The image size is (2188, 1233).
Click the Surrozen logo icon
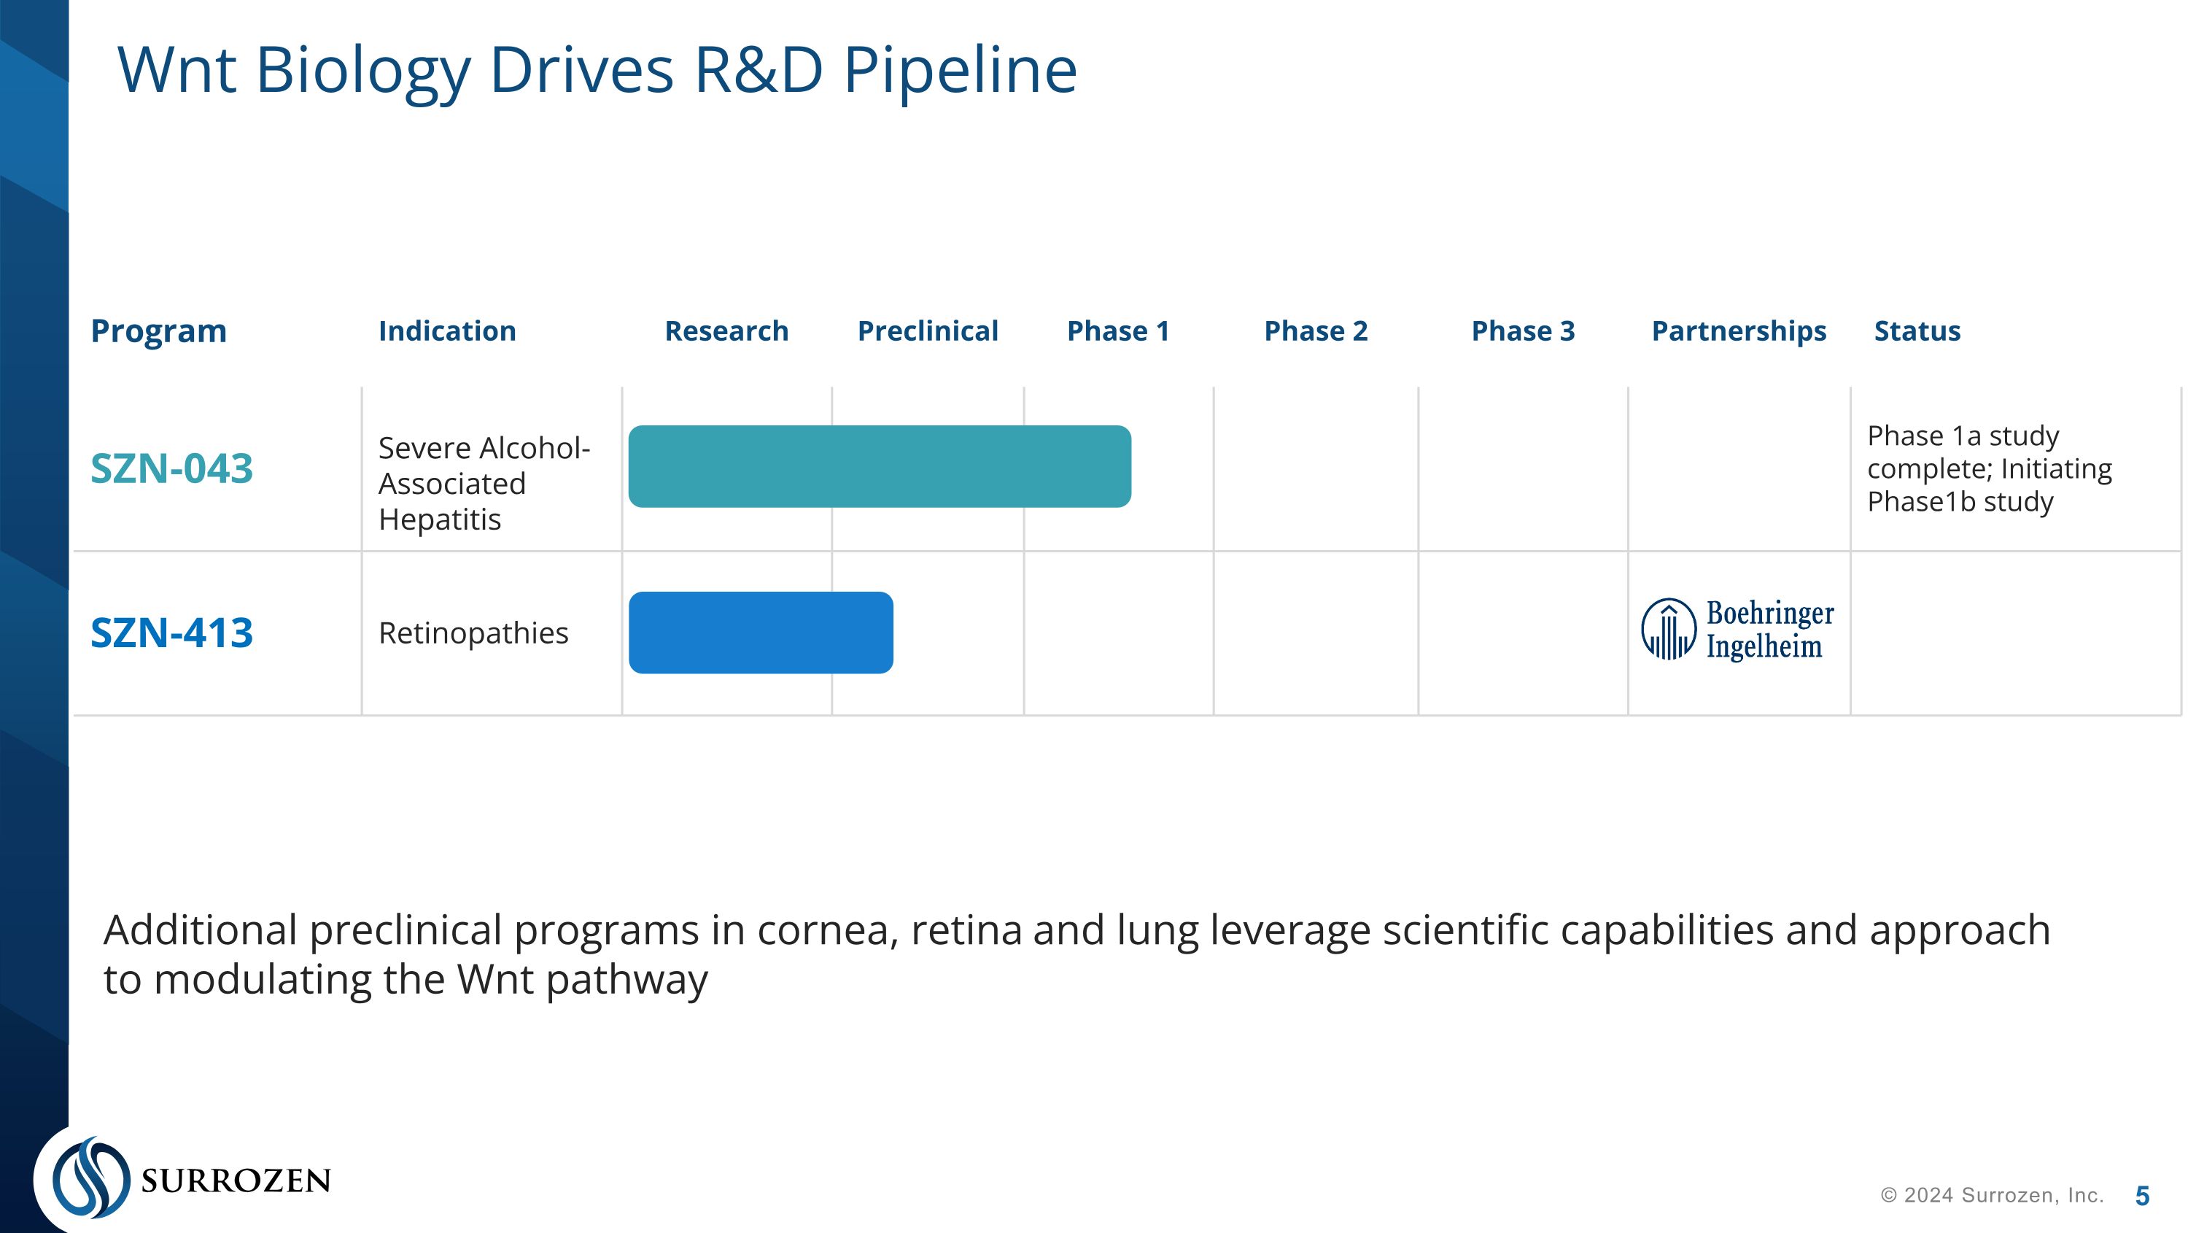click(91, 1178)
